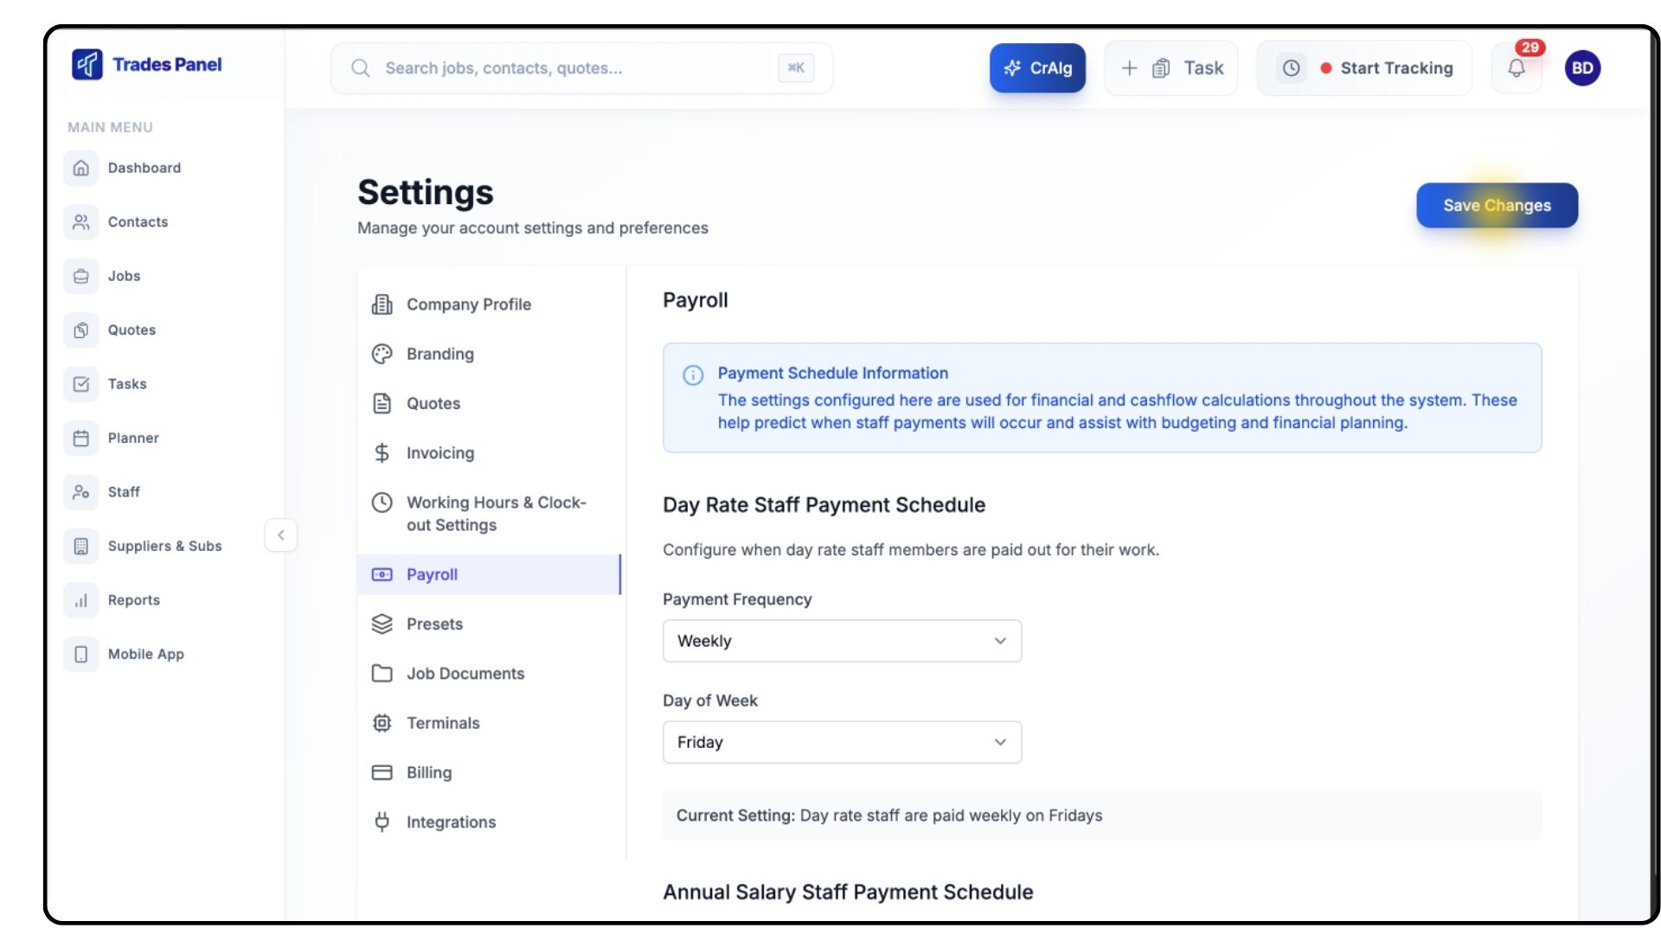Click the clock icon beside Start Tracking
Screen dimensions: 1661x934
(x=1291, y=68)
